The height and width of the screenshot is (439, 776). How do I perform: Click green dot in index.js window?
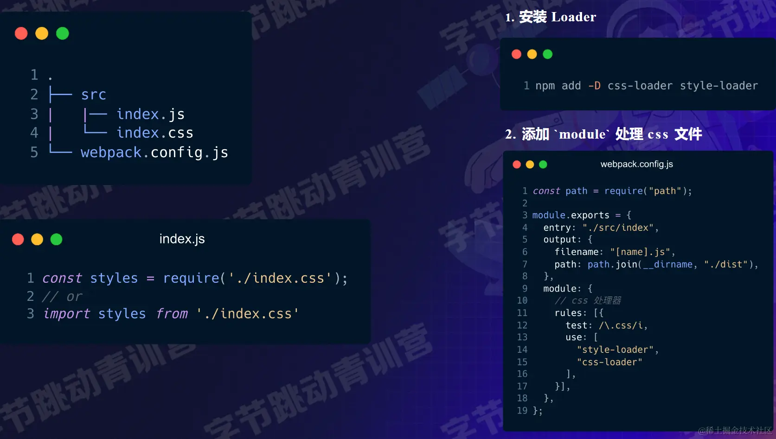57,239
